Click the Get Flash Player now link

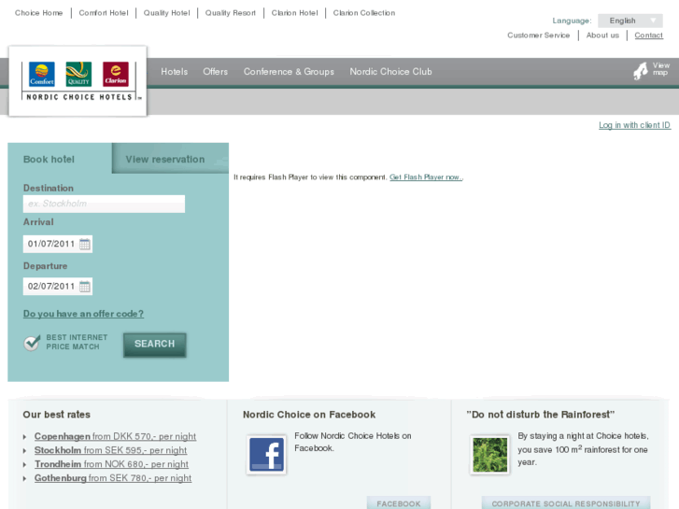coord(426,177)
